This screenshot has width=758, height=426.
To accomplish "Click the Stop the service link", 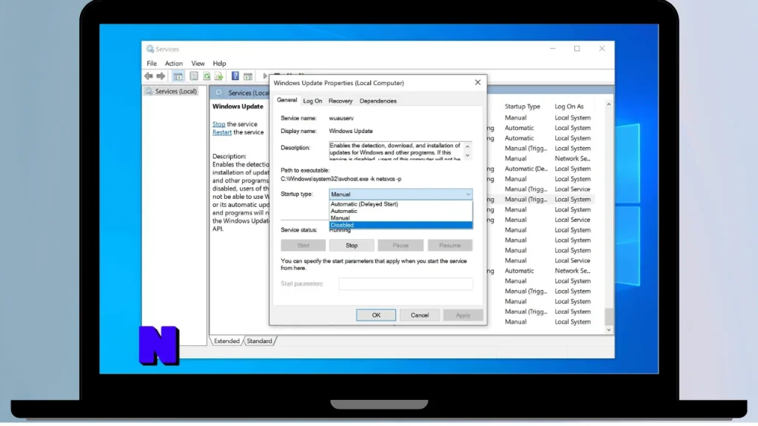I will [219, 124].
